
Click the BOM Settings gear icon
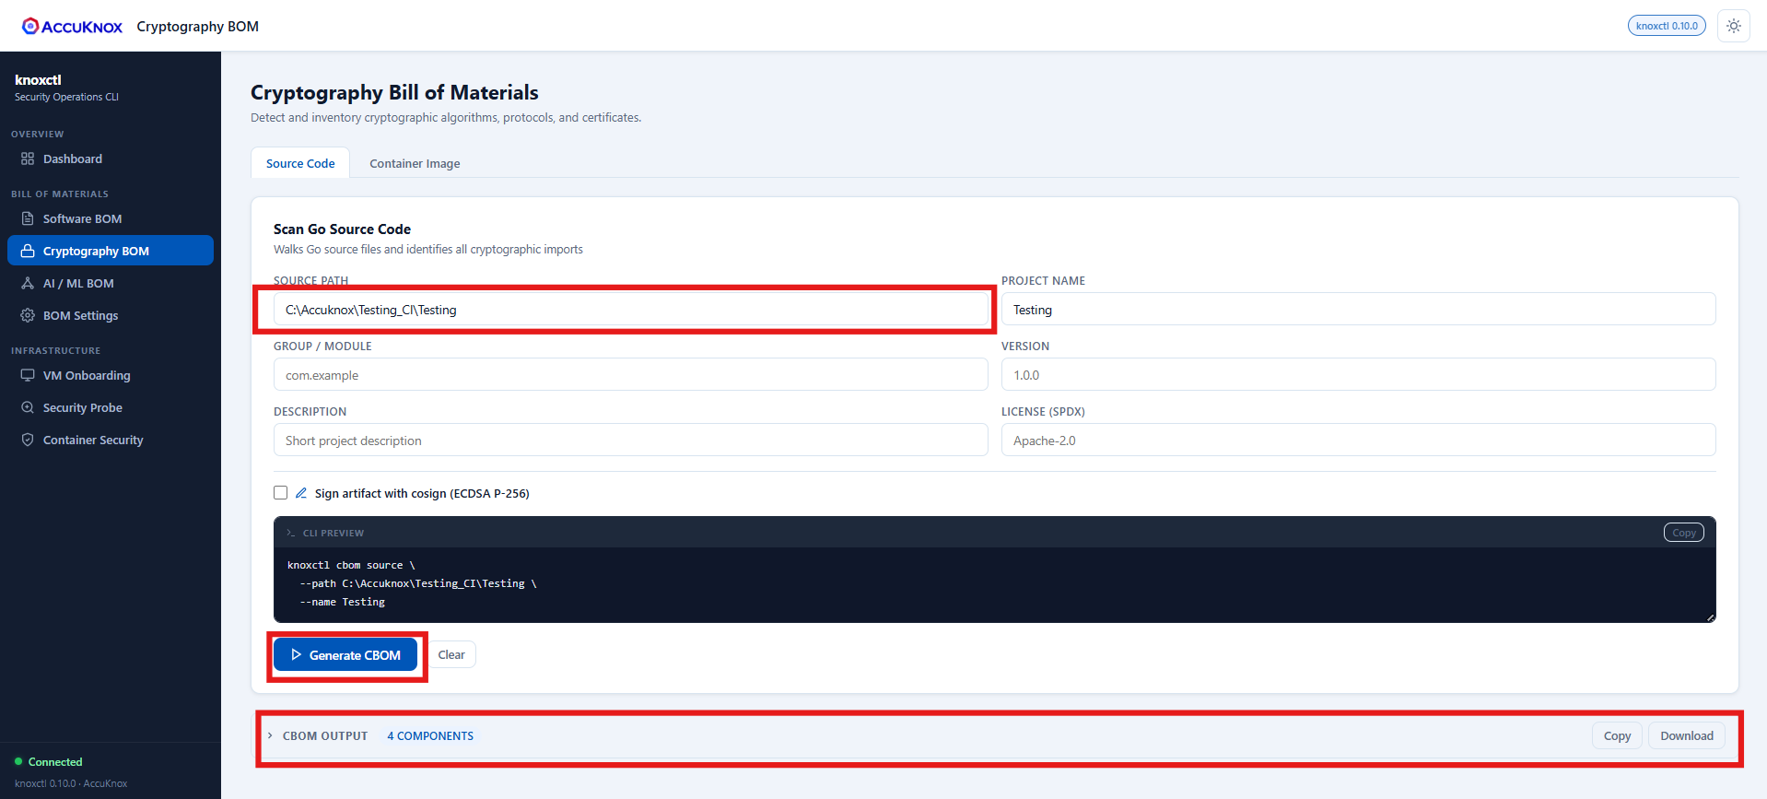pyautogui.click(x=28, y=315)
